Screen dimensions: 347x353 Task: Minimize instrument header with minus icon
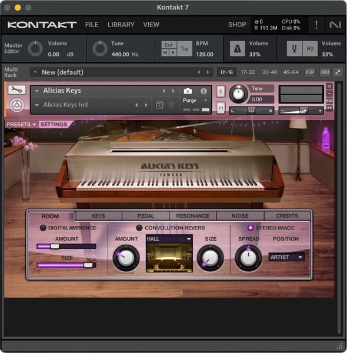tap(329, 94)
